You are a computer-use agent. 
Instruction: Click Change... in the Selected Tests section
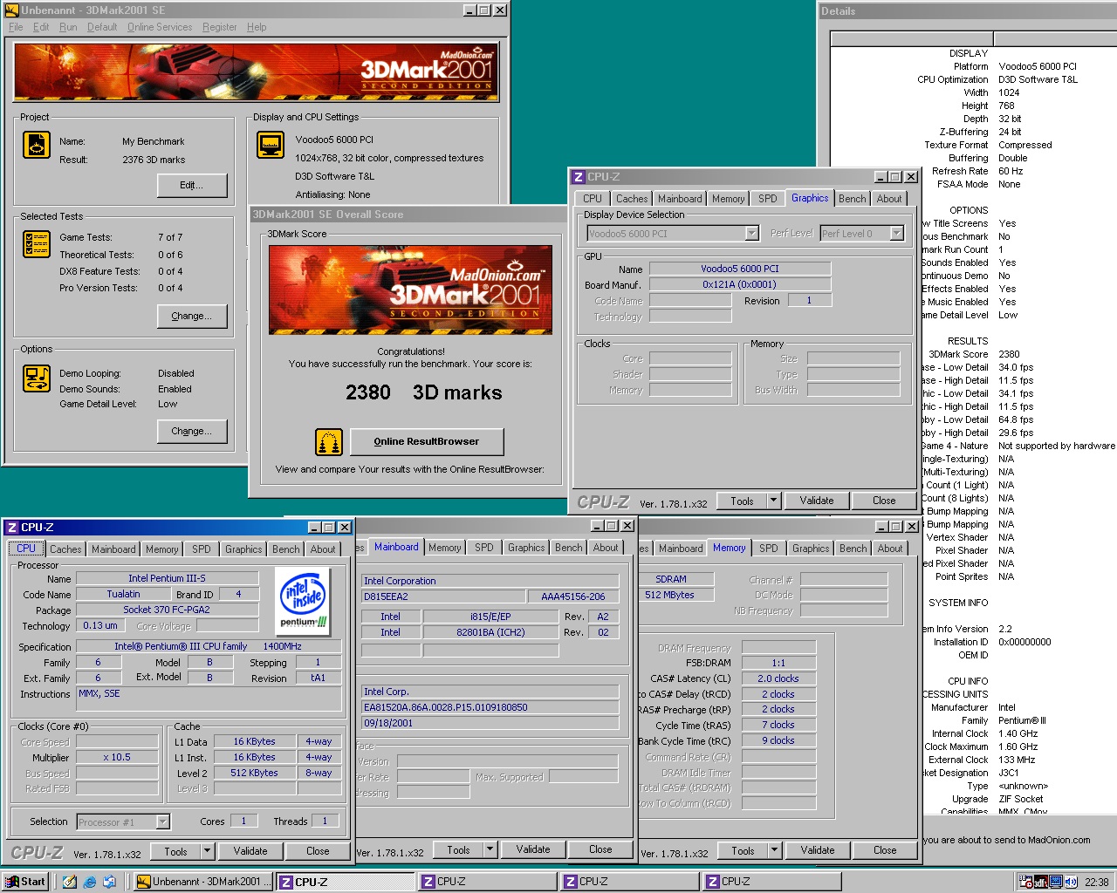[192, 316]
